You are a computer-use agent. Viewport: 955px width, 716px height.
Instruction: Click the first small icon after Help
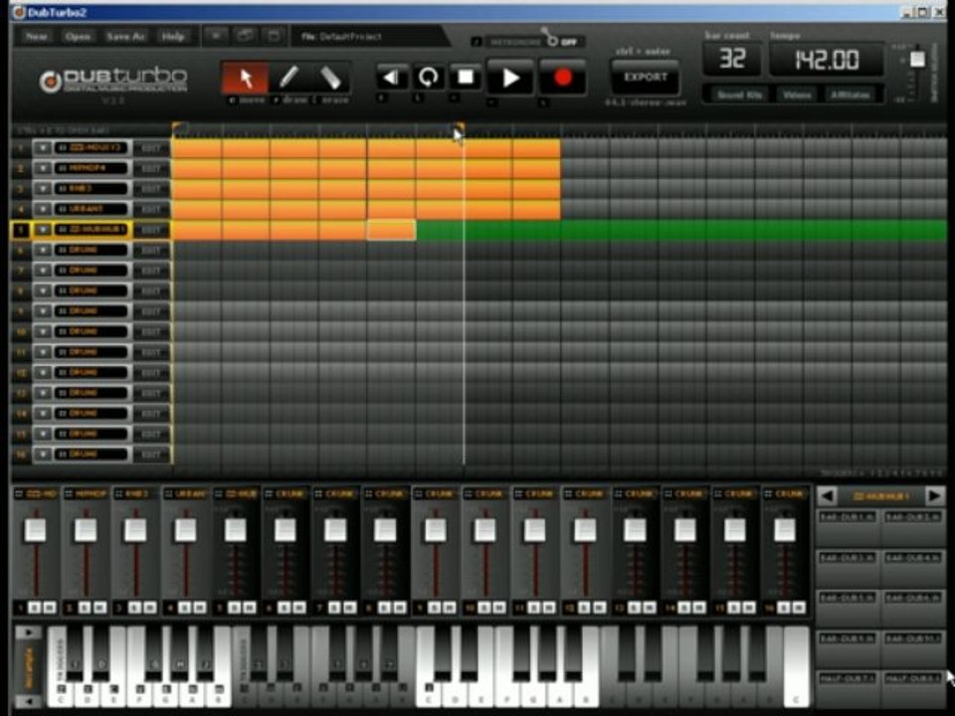[x=216, y=37]
